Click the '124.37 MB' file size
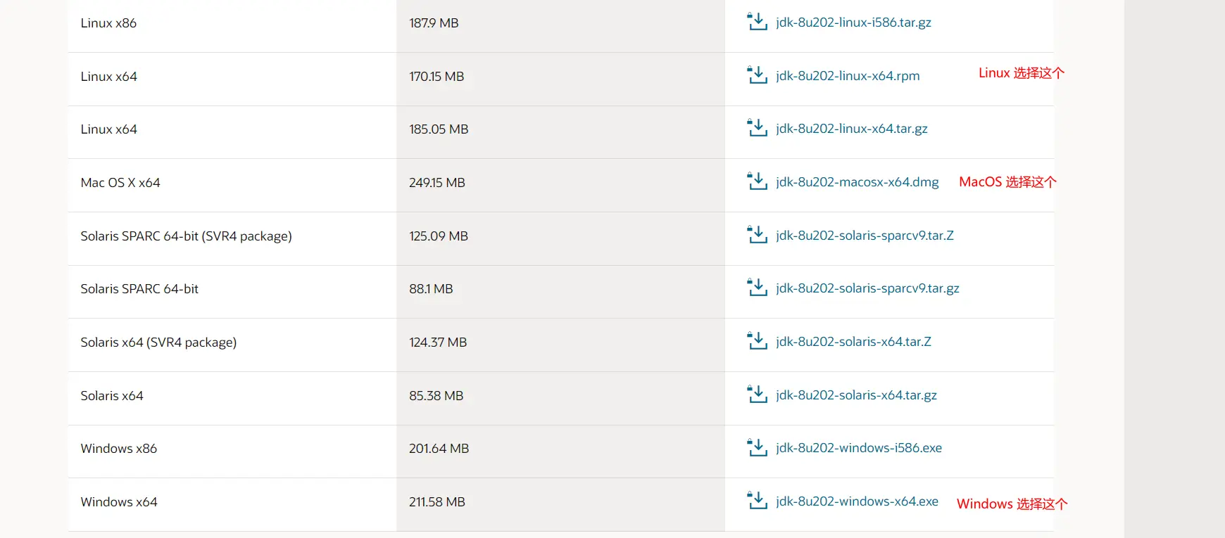Screen dimensions: 1225x538 (x=438, y=342)
